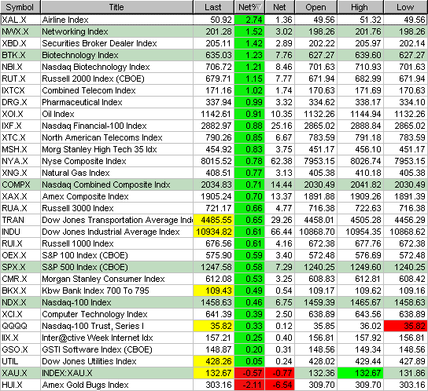Click red Low cell for QQQQ
The height and width of the screenshot is (391, 428).
(x=406, y=326)
